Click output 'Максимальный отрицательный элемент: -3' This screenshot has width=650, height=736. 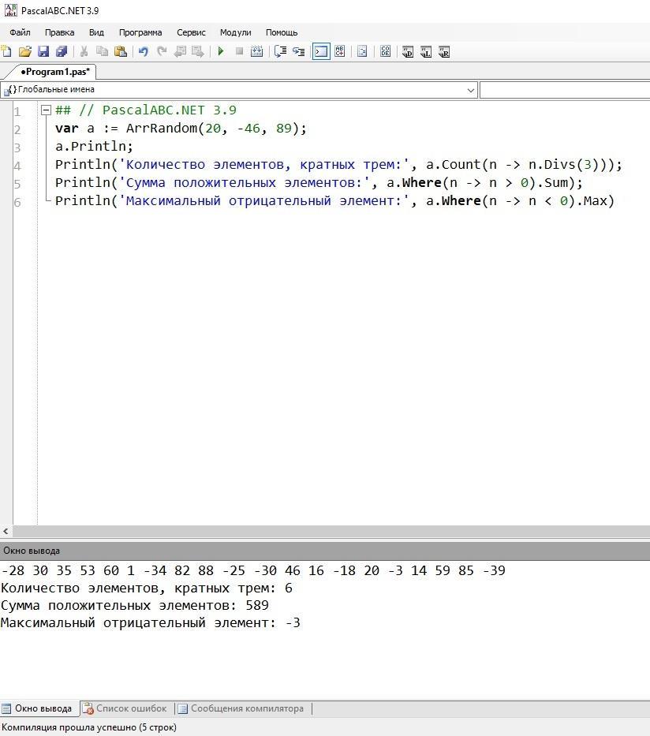151,623
